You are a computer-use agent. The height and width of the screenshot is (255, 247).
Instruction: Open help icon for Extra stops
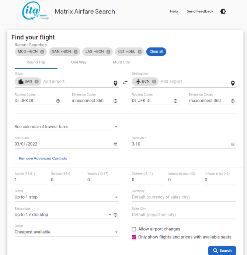pyautogui.click(x=115, y=215)
